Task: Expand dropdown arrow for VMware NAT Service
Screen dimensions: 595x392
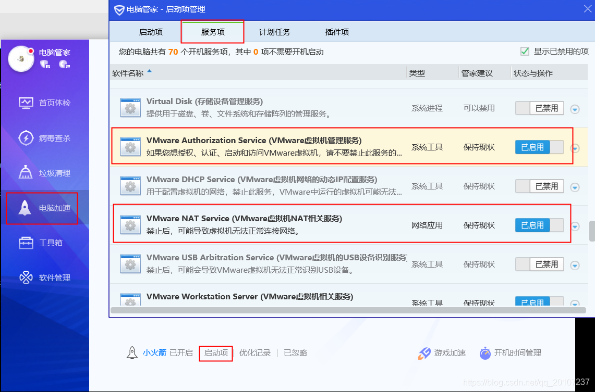Action: coord(575,226)
